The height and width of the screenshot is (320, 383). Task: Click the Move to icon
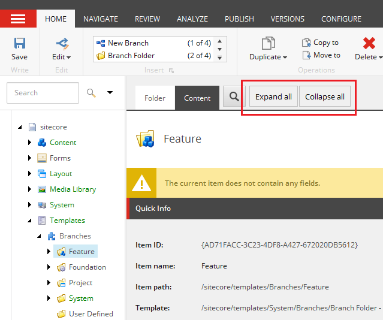point(306,55)
